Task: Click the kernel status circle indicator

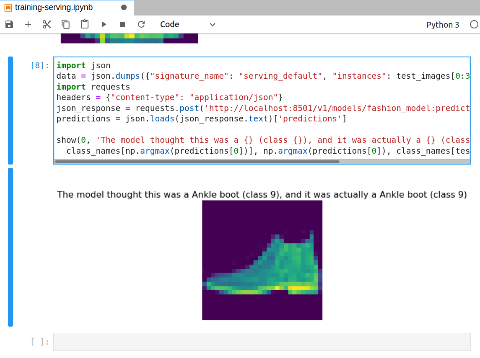Action: pyautogui.click(x=474, y=24)
